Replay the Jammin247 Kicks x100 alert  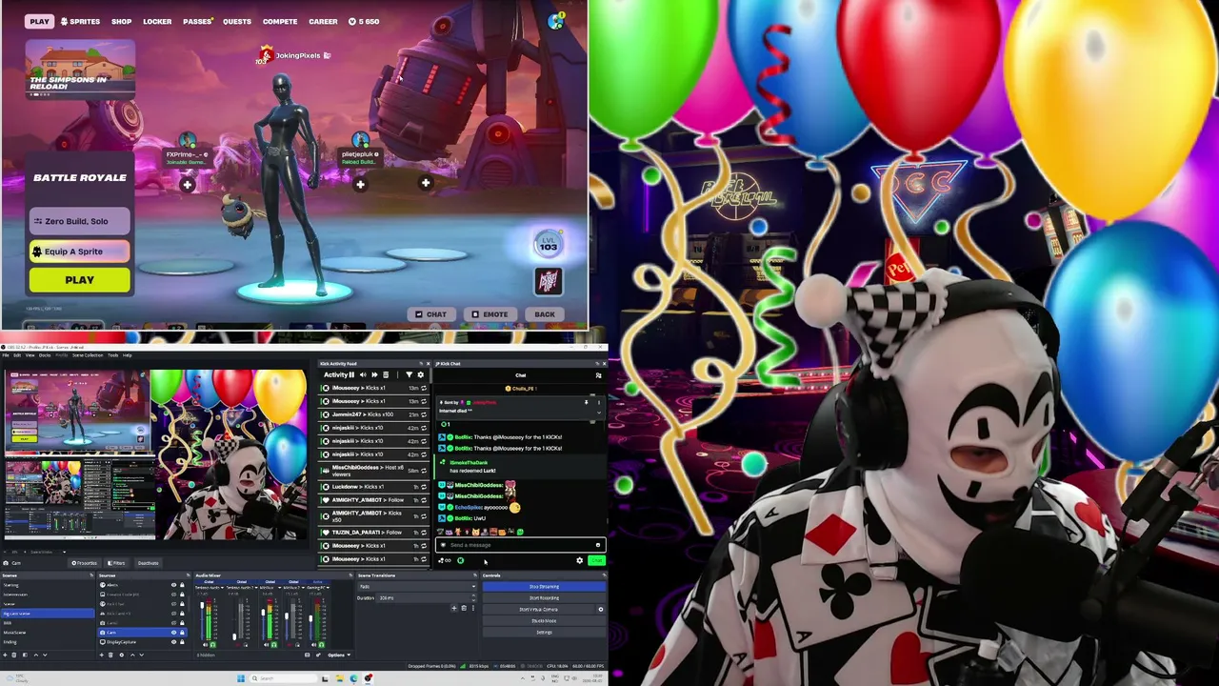coord(424,415)
